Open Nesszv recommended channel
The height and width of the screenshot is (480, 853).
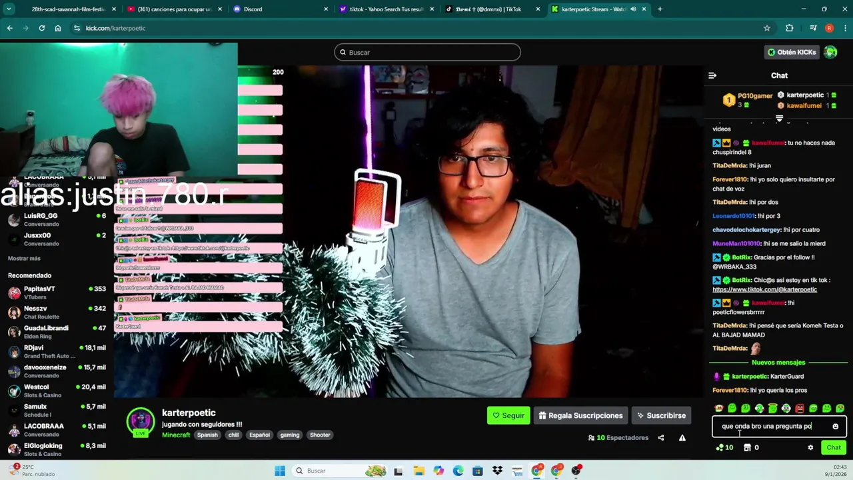tap(57, 312)
